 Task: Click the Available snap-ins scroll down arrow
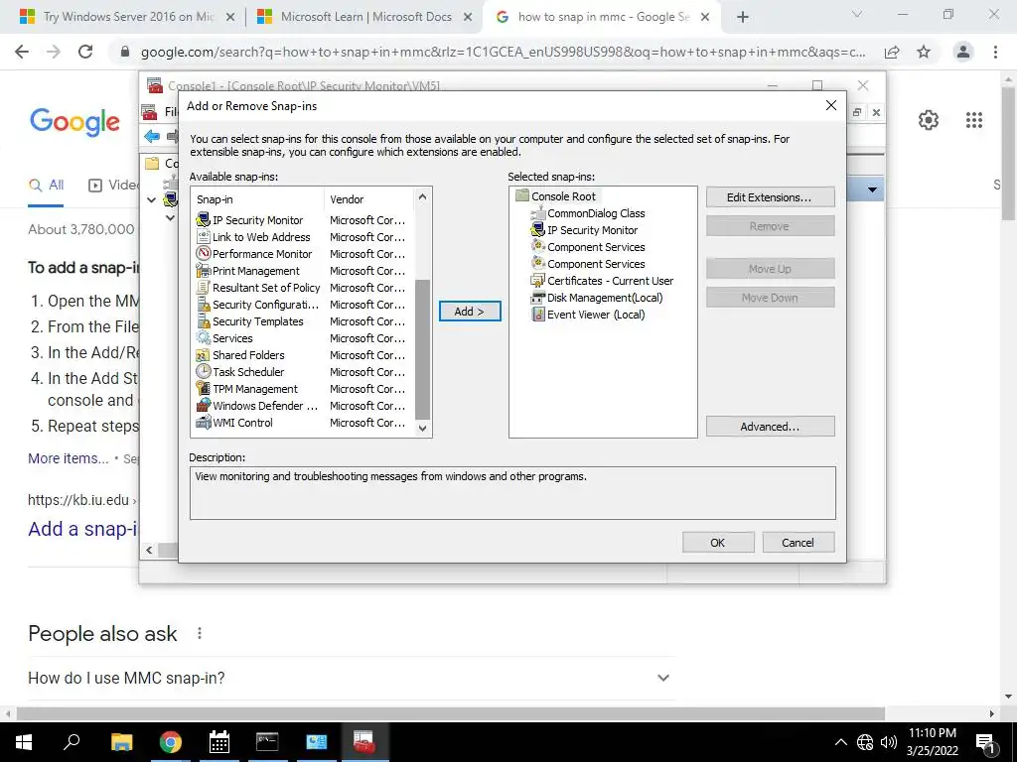(423, 428)
